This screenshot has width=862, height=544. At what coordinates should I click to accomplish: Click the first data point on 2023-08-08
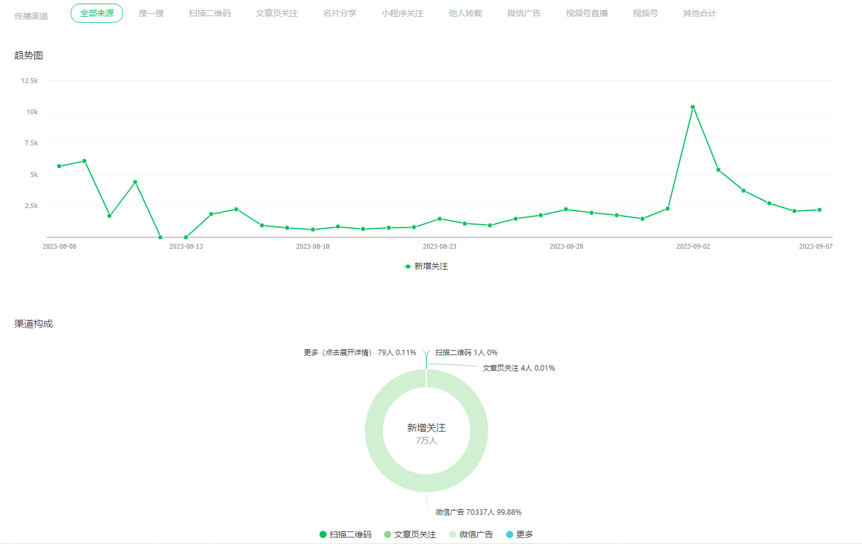pos(59,166)
